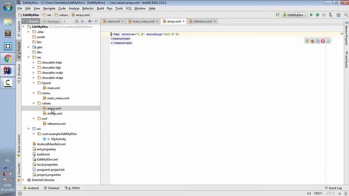The height and width of the screenshot is (196, 349).
Task: Open Build Variants side panel
Action: (19, 145)
